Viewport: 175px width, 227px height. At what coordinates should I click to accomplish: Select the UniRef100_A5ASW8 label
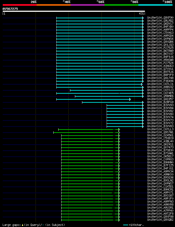pos(160,60)
